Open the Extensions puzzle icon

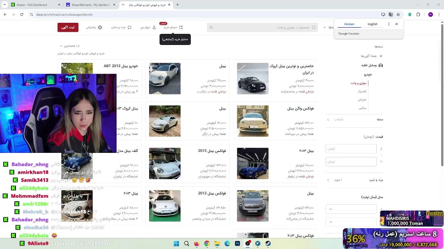point(418,15)
